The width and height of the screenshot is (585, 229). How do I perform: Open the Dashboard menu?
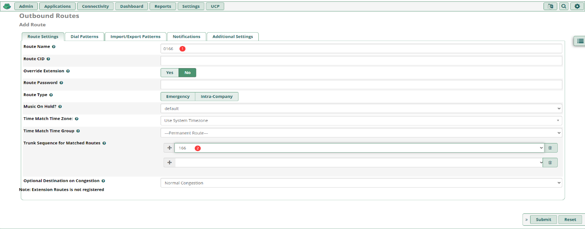click(x=132, y=6)
